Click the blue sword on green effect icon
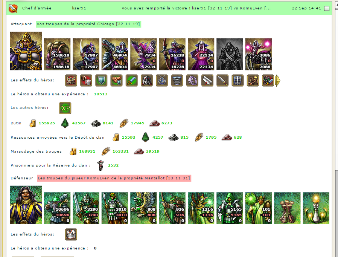This screenshot has width=338, height=257. click(x=131, y=81)
